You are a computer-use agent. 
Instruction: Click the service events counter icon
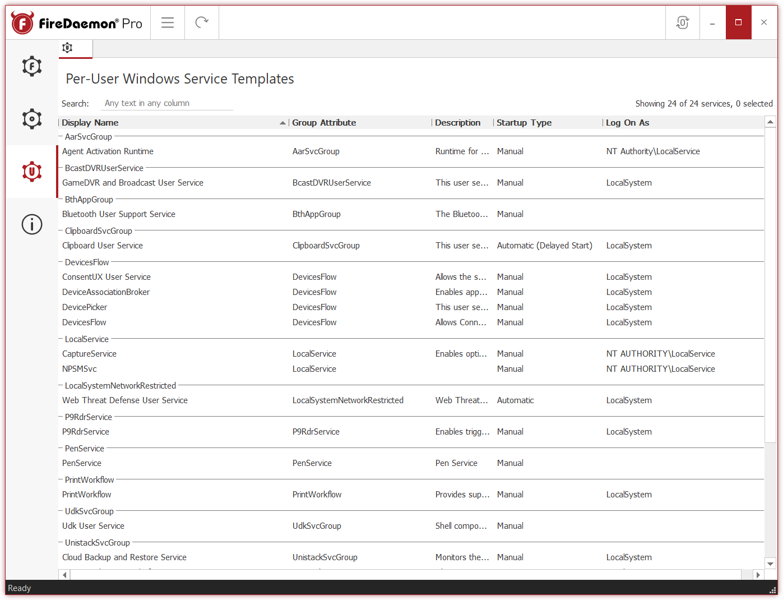click(x=682, y=22)
